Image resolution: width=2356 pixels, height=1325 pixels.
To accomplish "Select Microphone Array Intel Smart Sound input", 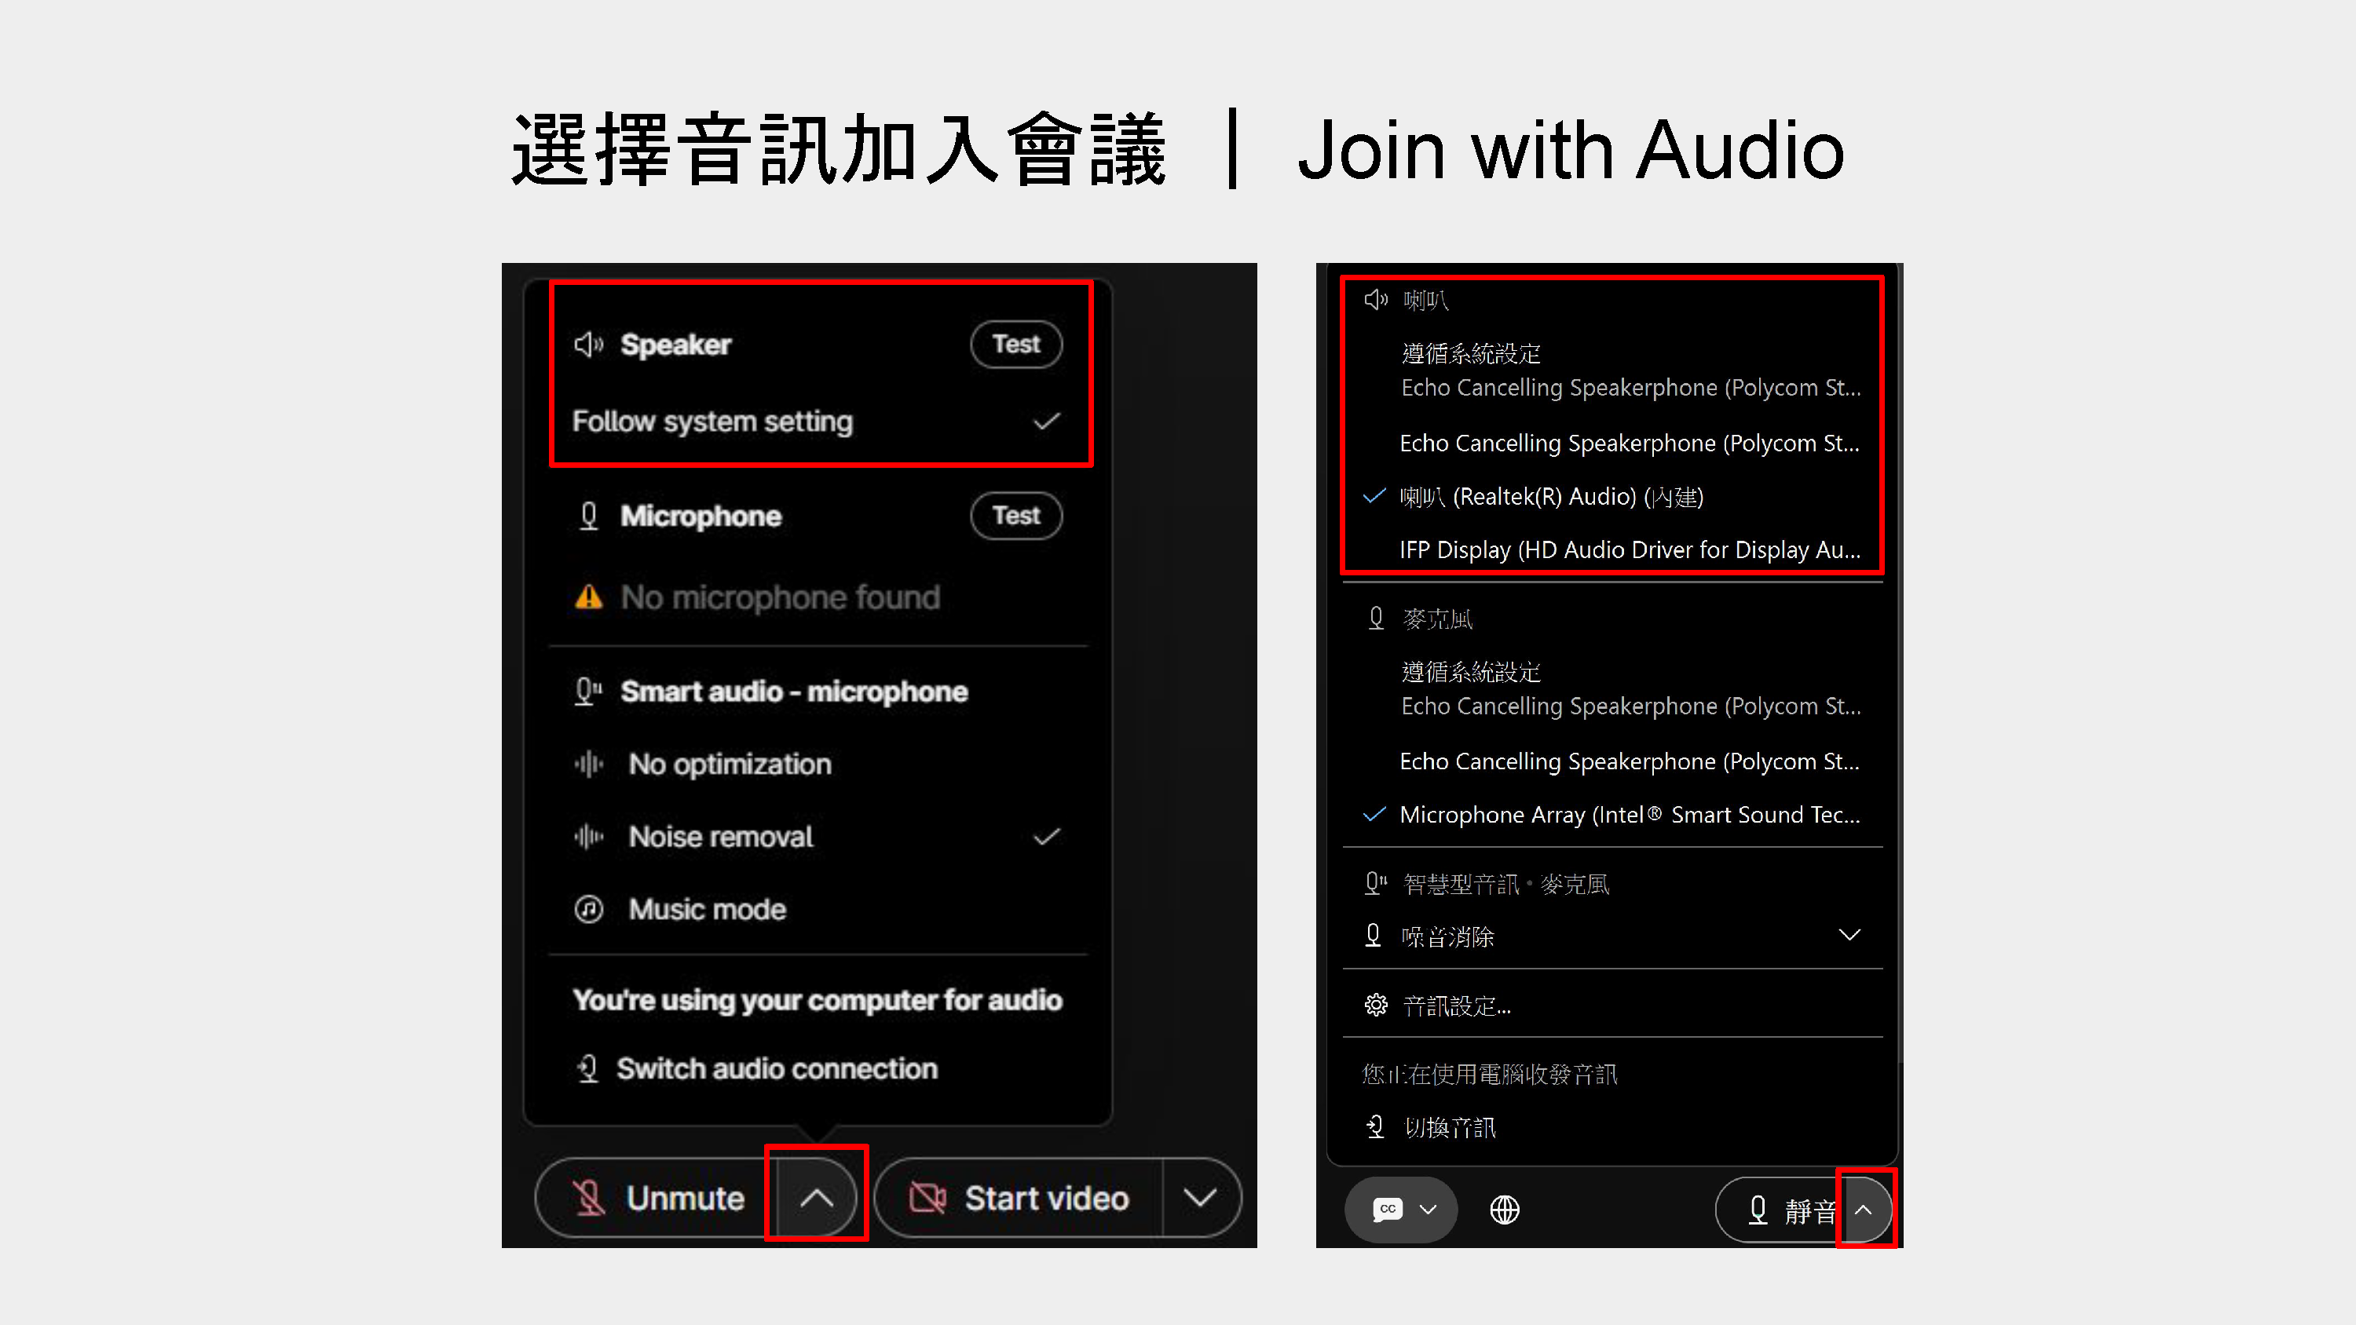I will coord(1629,815).
